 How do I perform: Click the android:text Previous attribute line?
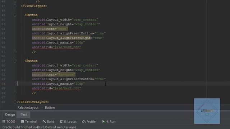click(x=54, y=75)
